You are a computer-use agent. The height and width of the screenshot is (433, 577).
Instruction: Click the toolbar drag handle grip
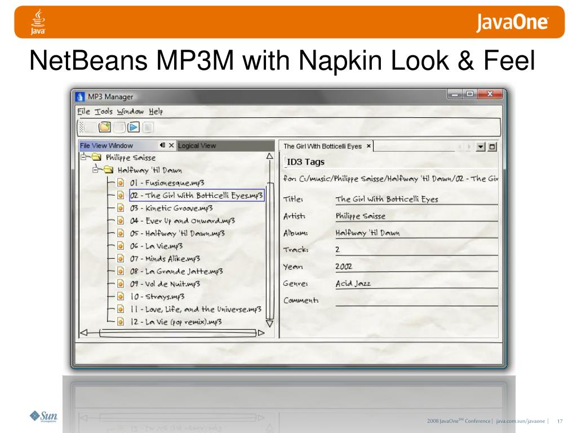(x=81, y=127)
